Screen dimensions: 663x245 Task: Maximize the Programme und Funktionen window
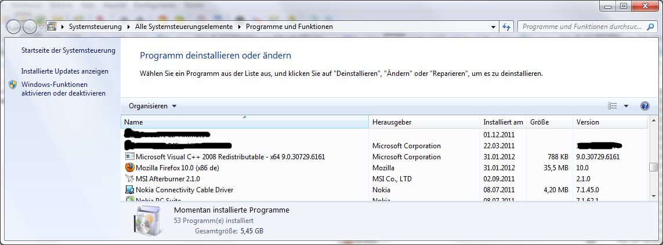623,5
